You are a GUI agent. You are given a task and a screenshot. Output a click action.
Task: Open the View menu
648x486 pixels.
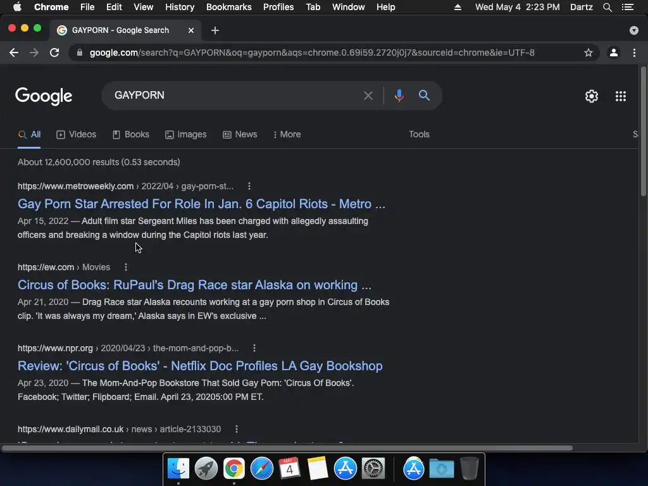coord(144,7)
